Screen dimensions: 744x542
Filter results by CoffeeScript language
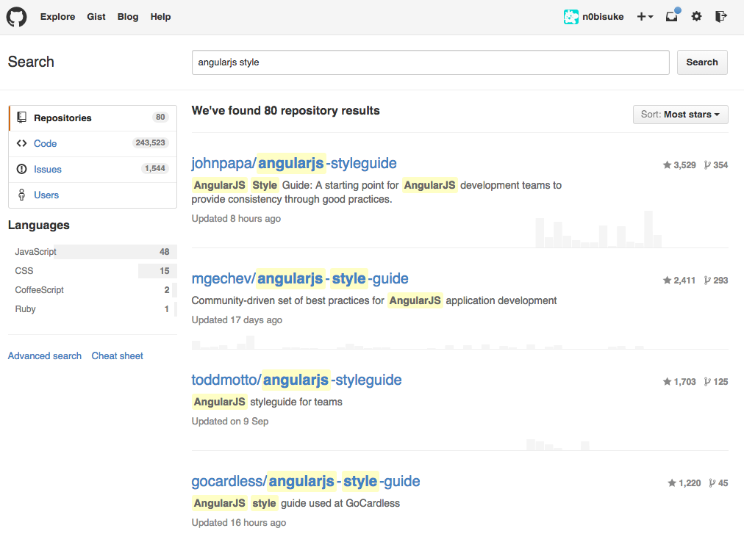click(x=93, y=290)
